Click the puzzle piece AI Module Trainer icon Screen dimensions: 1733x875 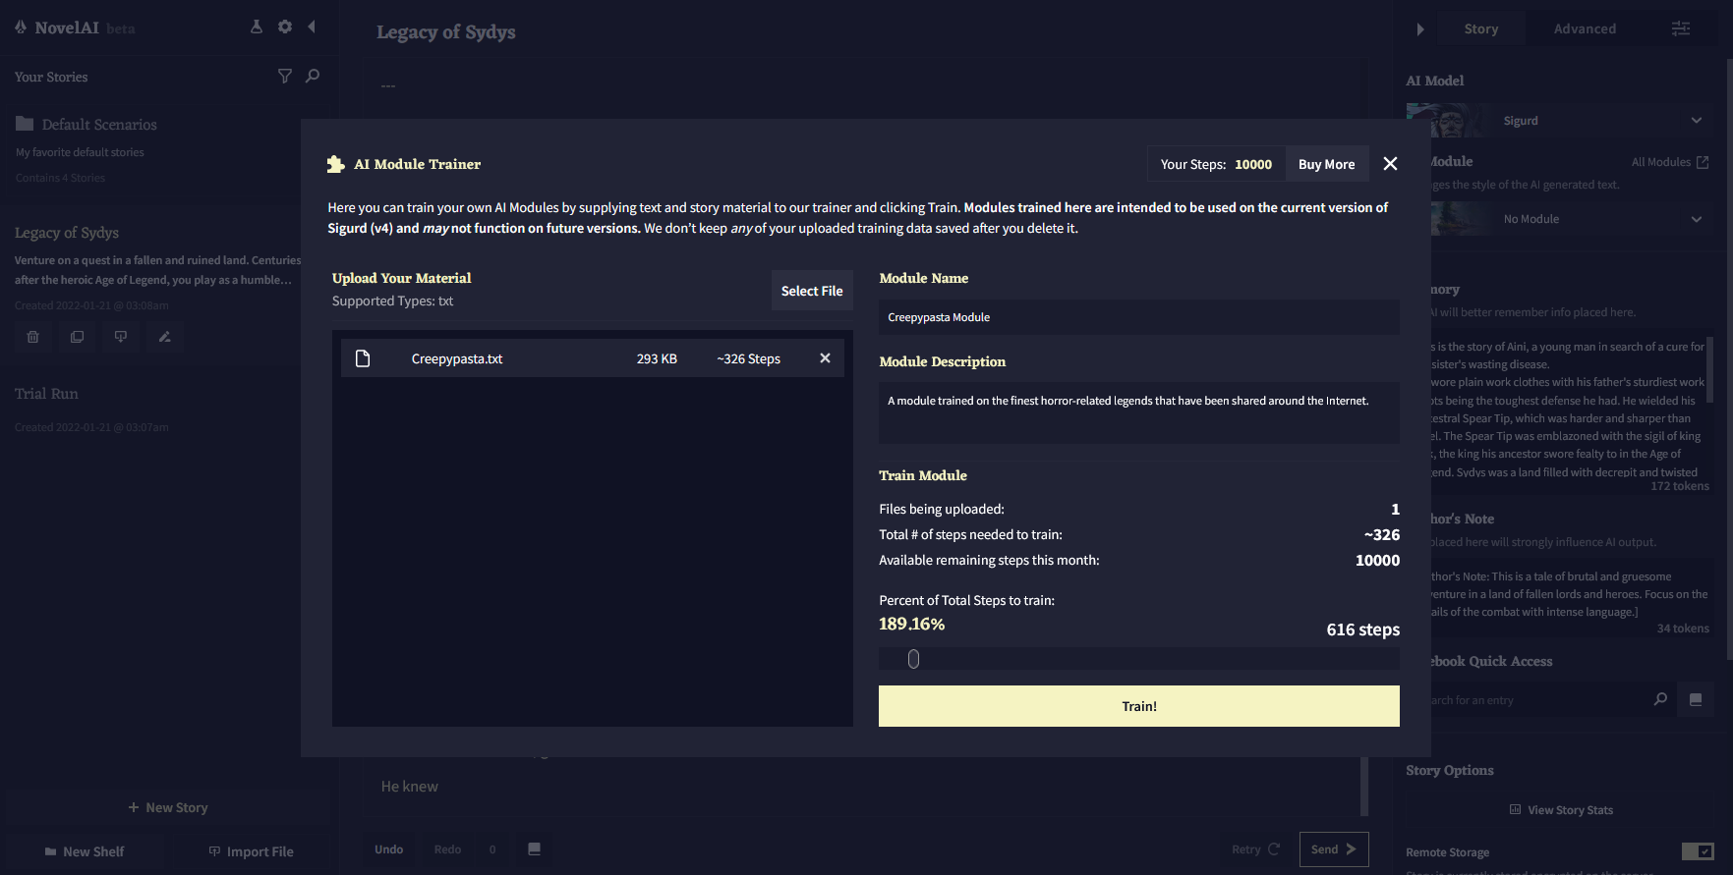(336, 164)
